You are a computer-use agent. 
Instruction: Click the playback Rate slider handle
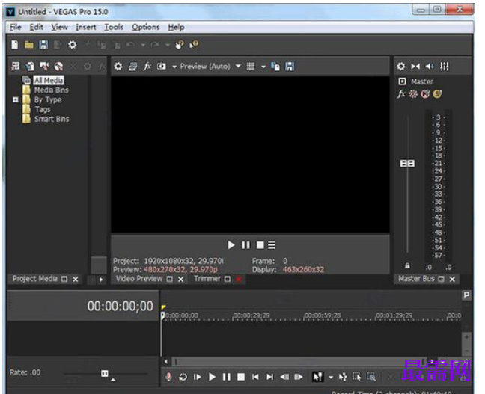coord(105,373)
